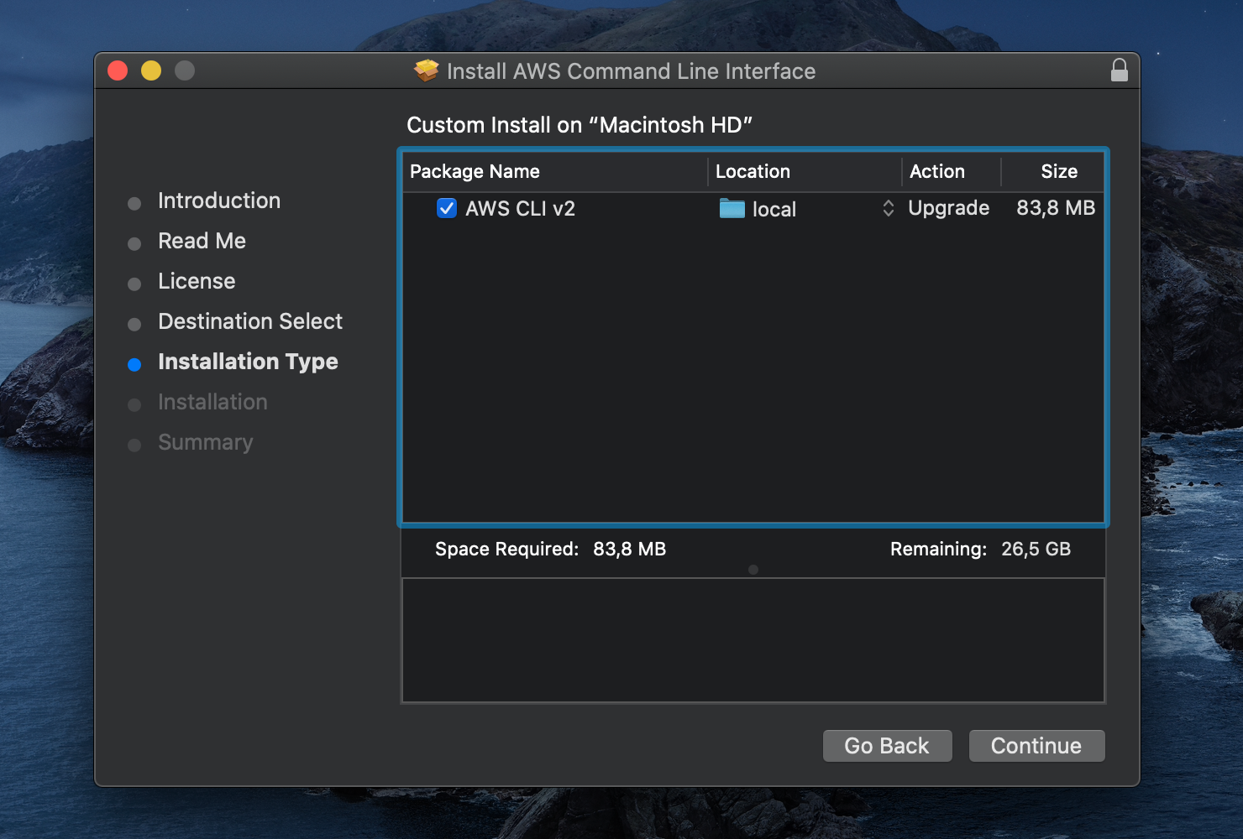The width and height of the screenshot is (1243, 839).
Task: Select the AWS CLI v2 package name
Action: tap(520, 208)
